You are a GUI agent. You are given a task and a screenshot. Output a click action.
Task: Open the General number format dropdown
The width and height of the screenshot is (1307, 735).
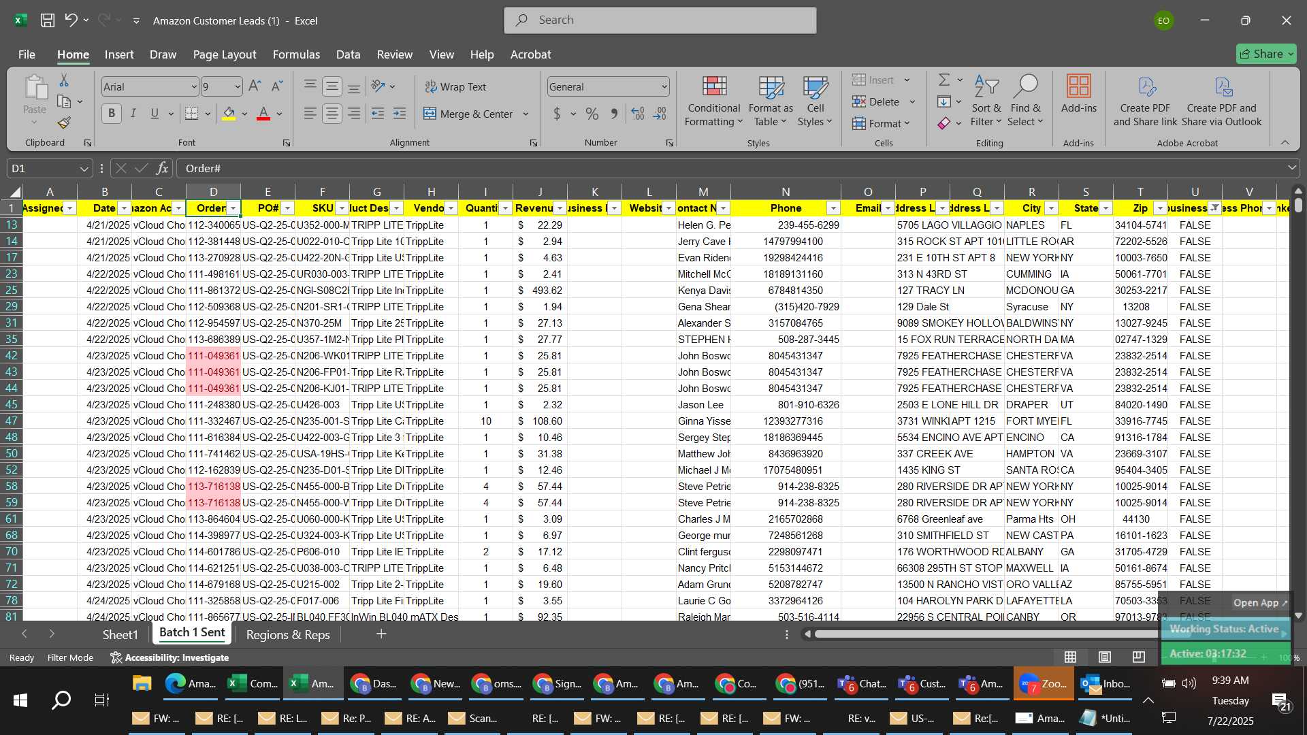[664, 86]
